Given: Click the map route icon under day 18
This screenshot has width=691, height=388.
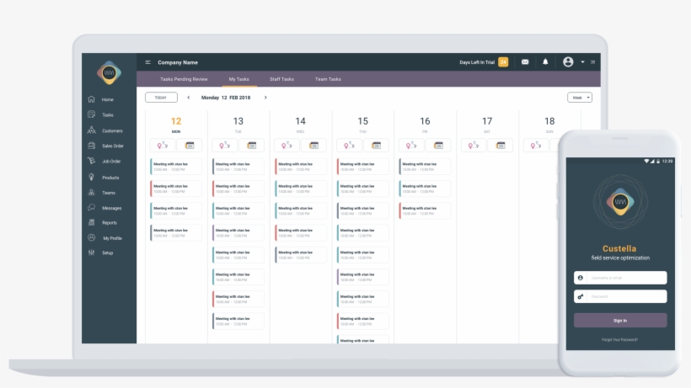Looking at the screenshot, I should [535, 145].
